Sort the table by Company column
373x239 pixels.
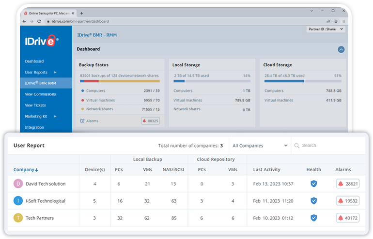[x=26, y=170]
